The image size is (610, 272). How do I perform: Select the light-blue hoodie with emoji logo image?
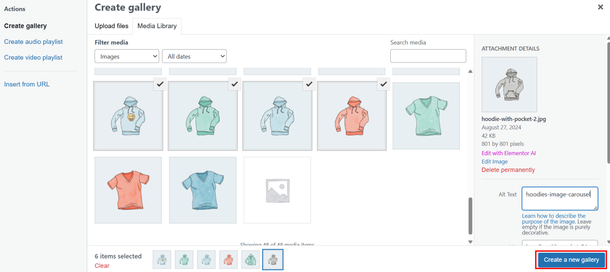(x=128, y=116)
